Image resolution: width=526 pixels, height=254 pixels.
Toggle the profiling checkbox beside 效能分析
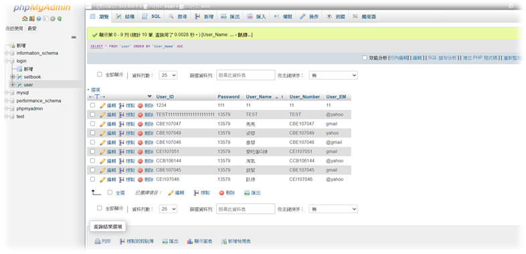(365, 57)
